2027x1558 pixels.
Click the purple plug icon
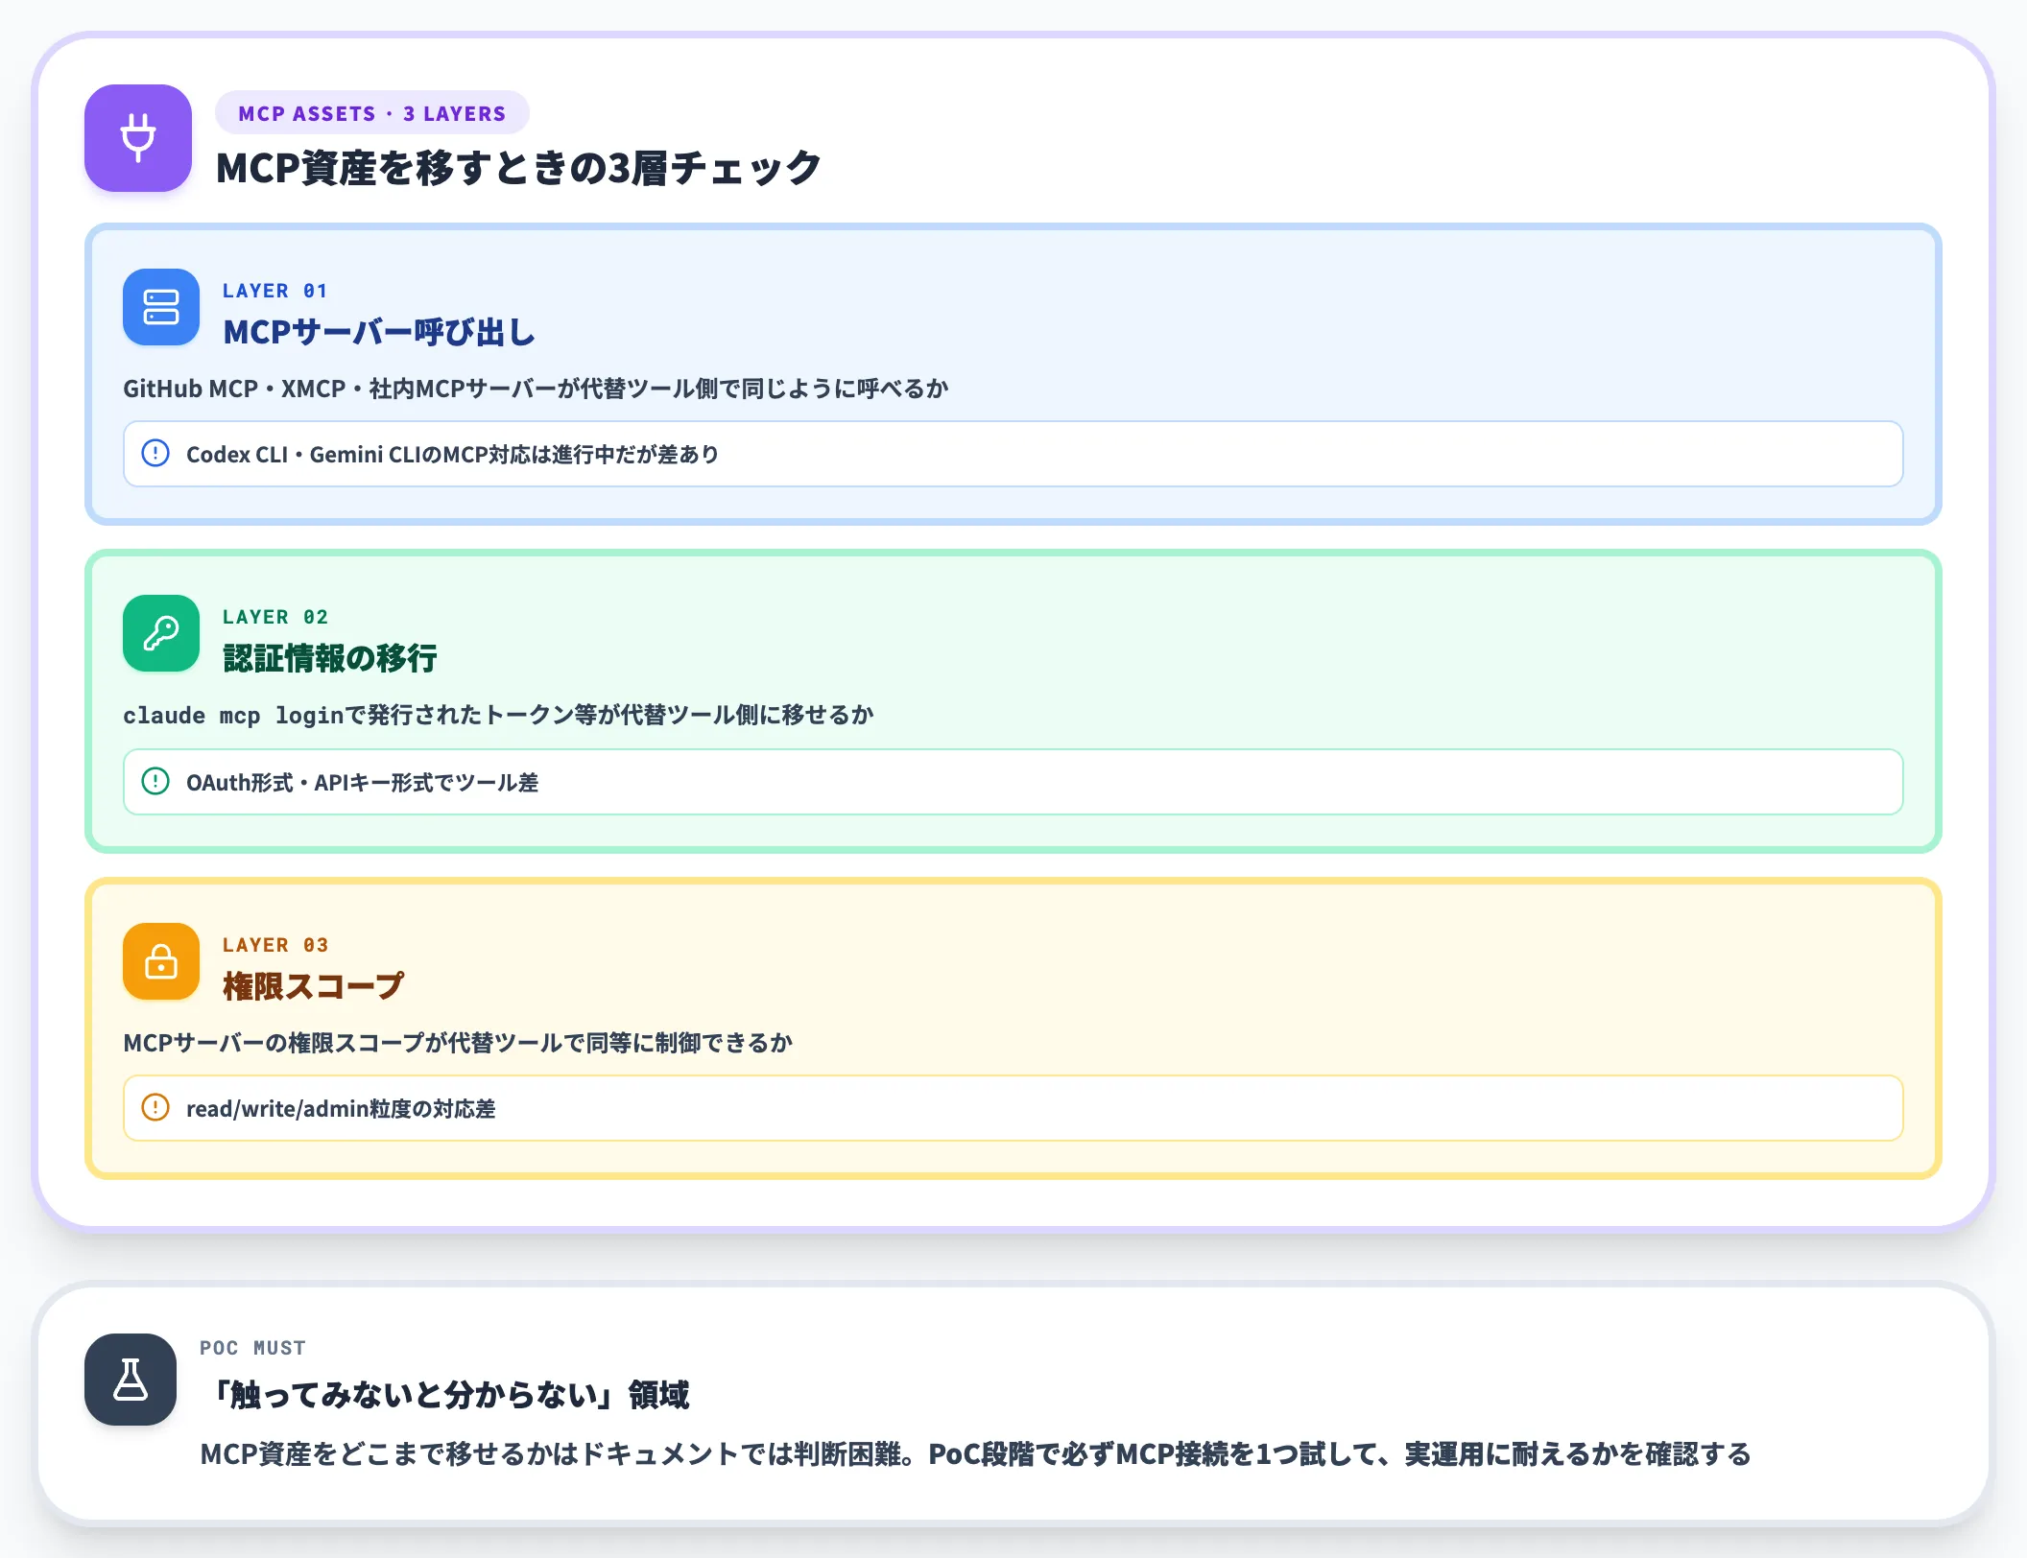(x=138, y=138)
